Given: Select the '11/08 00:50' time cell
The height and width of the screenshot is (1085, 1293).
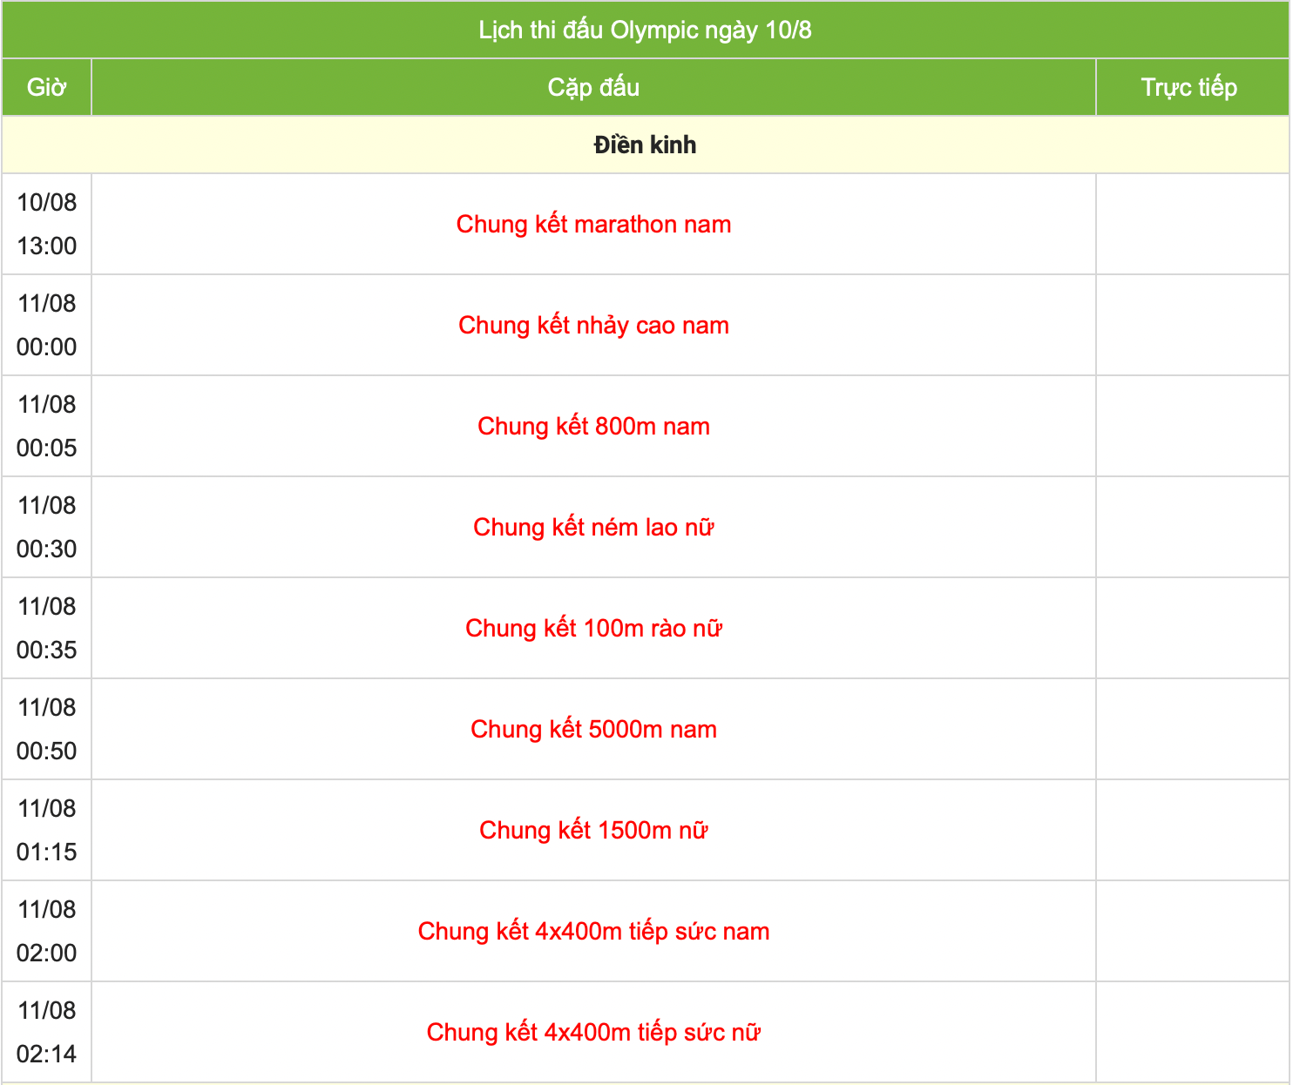Looking at the screenshot, I should [x=47, y=730].
